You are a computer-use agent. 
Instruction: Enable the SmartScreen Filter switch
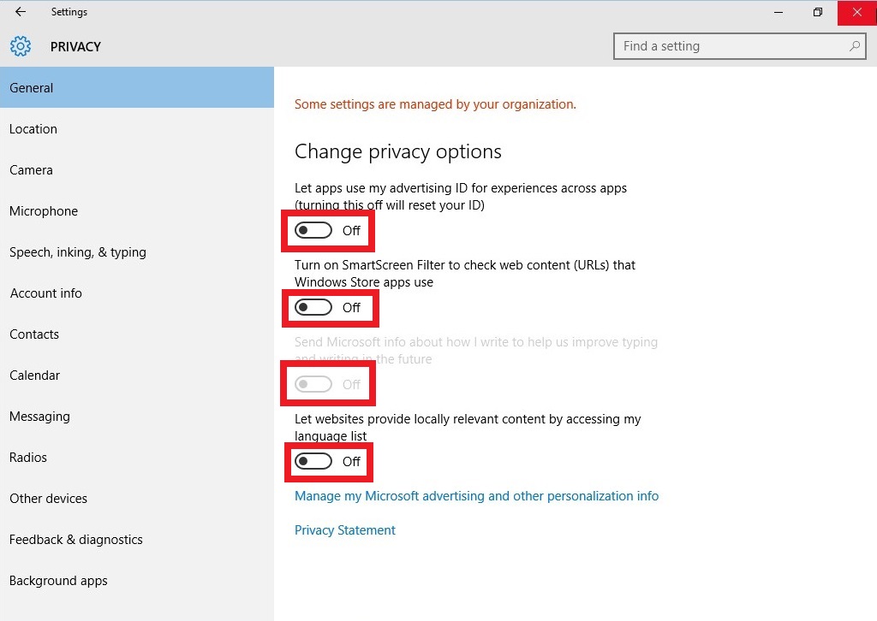(x=313, y=308)
